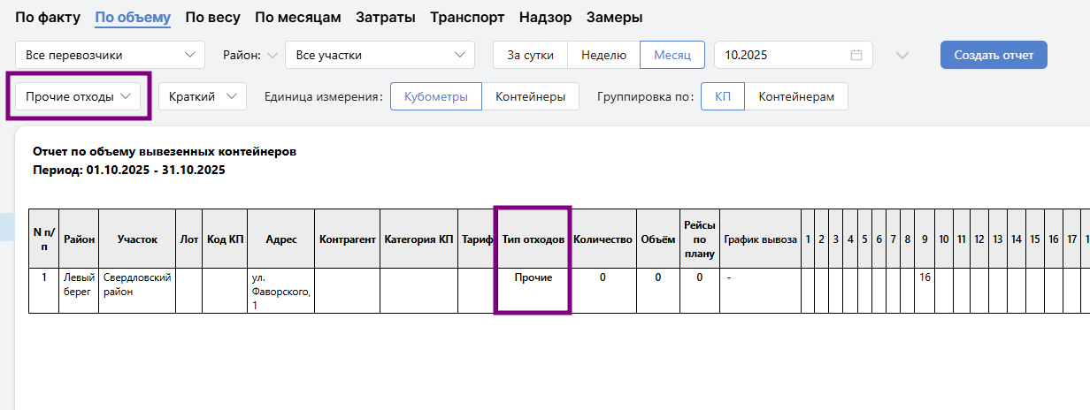The image size is (1090, 410).
Task: Select the Месяц period option
Action: pyautogui.click(x=672, y=55)
